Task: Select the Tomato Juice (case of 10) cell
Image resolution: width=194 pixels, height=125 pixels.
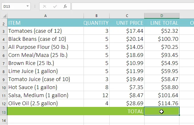Action: (x=45, y=79)
